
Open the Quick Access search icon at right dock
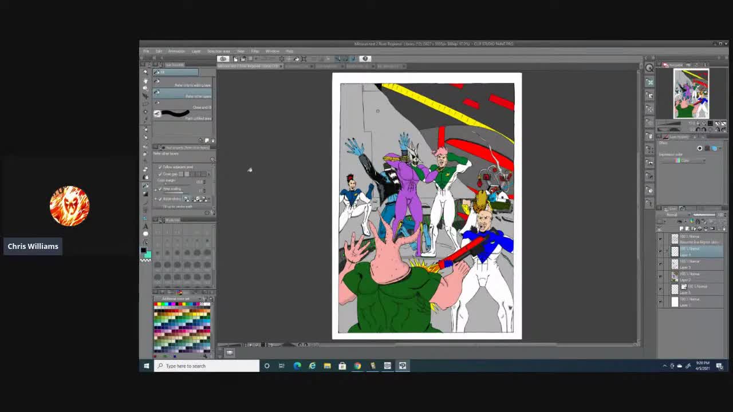tap(649, 68)
